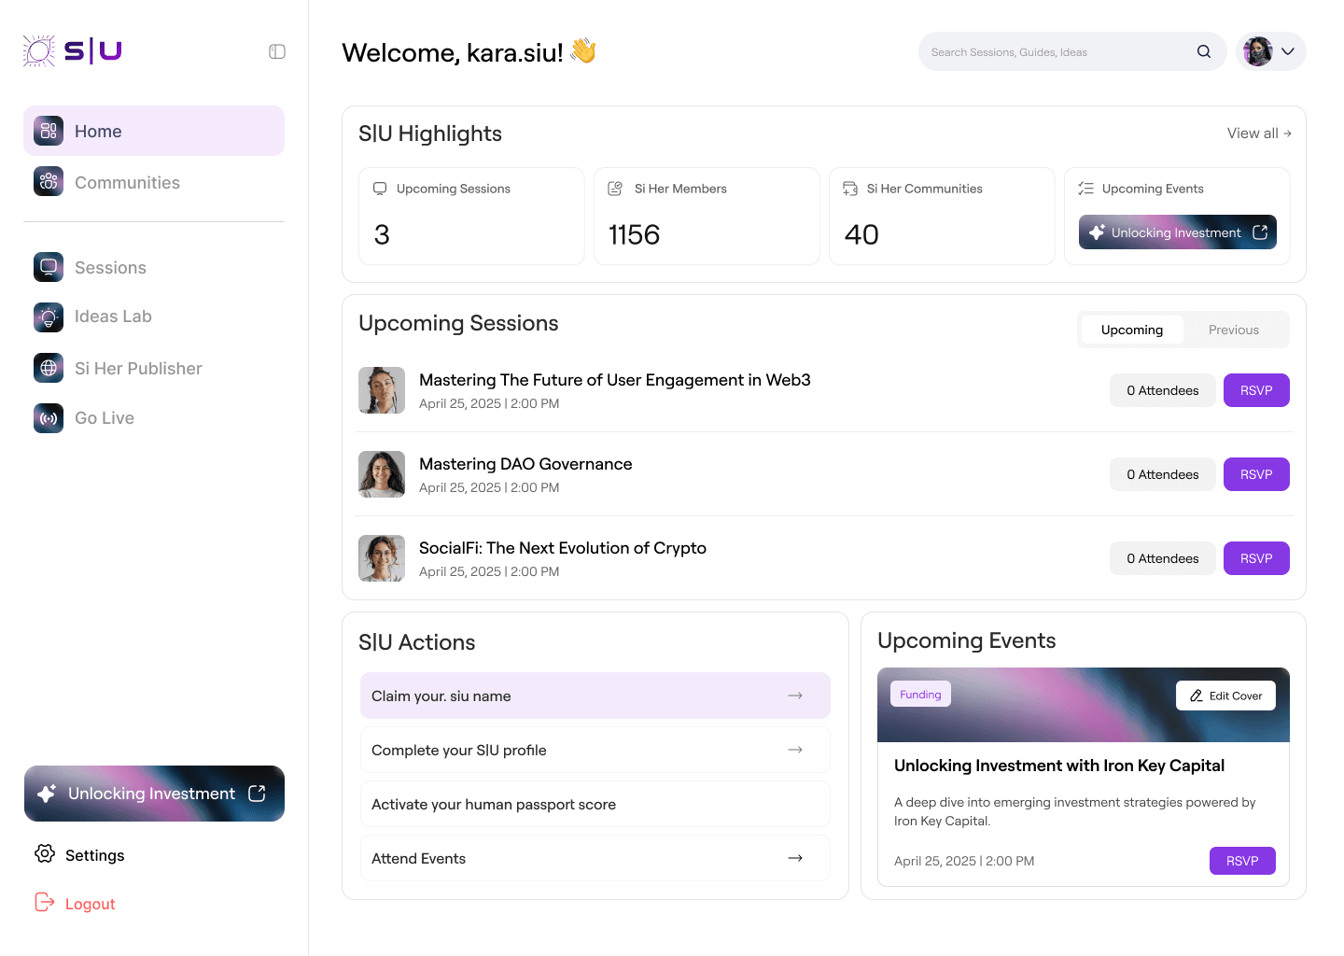Image resolution: width=1344 pixels, height=956 pixels.
Task: Switch to the Previous sessions tab
Action: pyautogui.click(x=1233, y=330)
